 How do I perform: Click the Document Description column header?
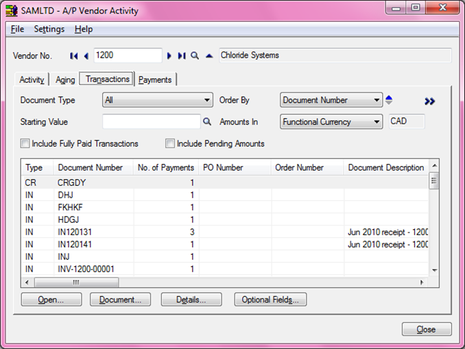click(386, 167)
